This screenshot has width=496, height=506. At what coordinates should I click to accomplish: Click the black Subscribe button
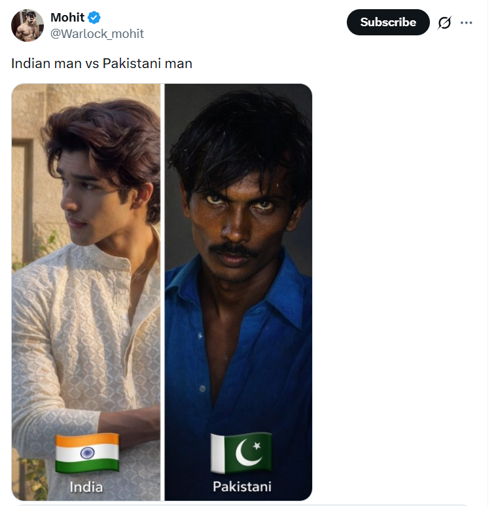[x=388, y=22]
